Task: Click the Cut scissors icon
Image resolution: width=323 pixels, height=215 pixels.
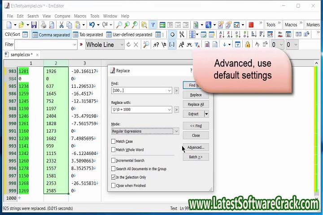Action: 61,25
